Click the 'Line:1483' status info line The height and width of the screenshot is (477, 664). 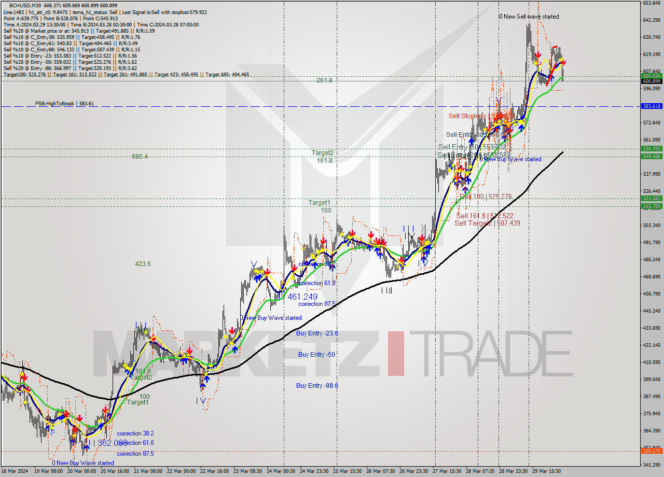(x=105, y=12)
